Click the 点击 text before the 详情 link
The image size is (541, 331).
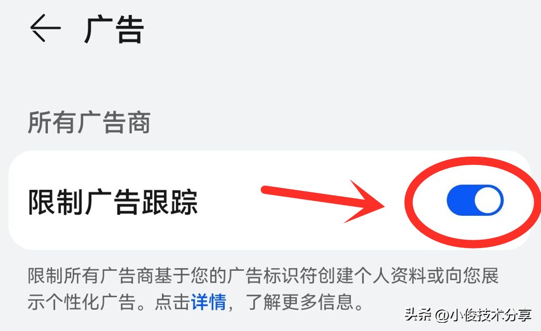point(173,302)
